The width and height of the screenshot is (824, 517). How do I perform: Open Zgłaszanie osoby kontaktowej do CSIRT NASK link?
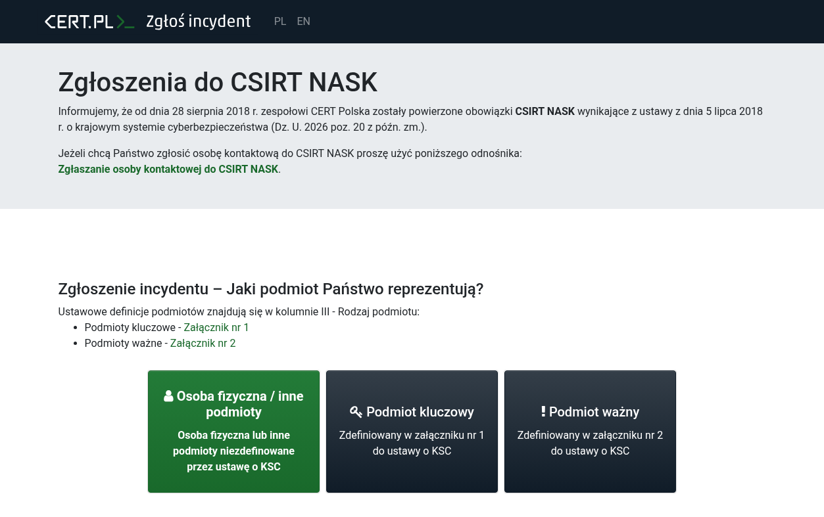click(x=168, y=169)
